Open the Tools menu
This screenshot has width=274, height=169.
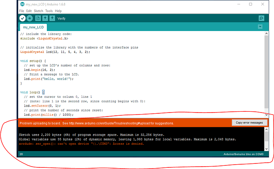pyautogui.click(x=49, y=11)
